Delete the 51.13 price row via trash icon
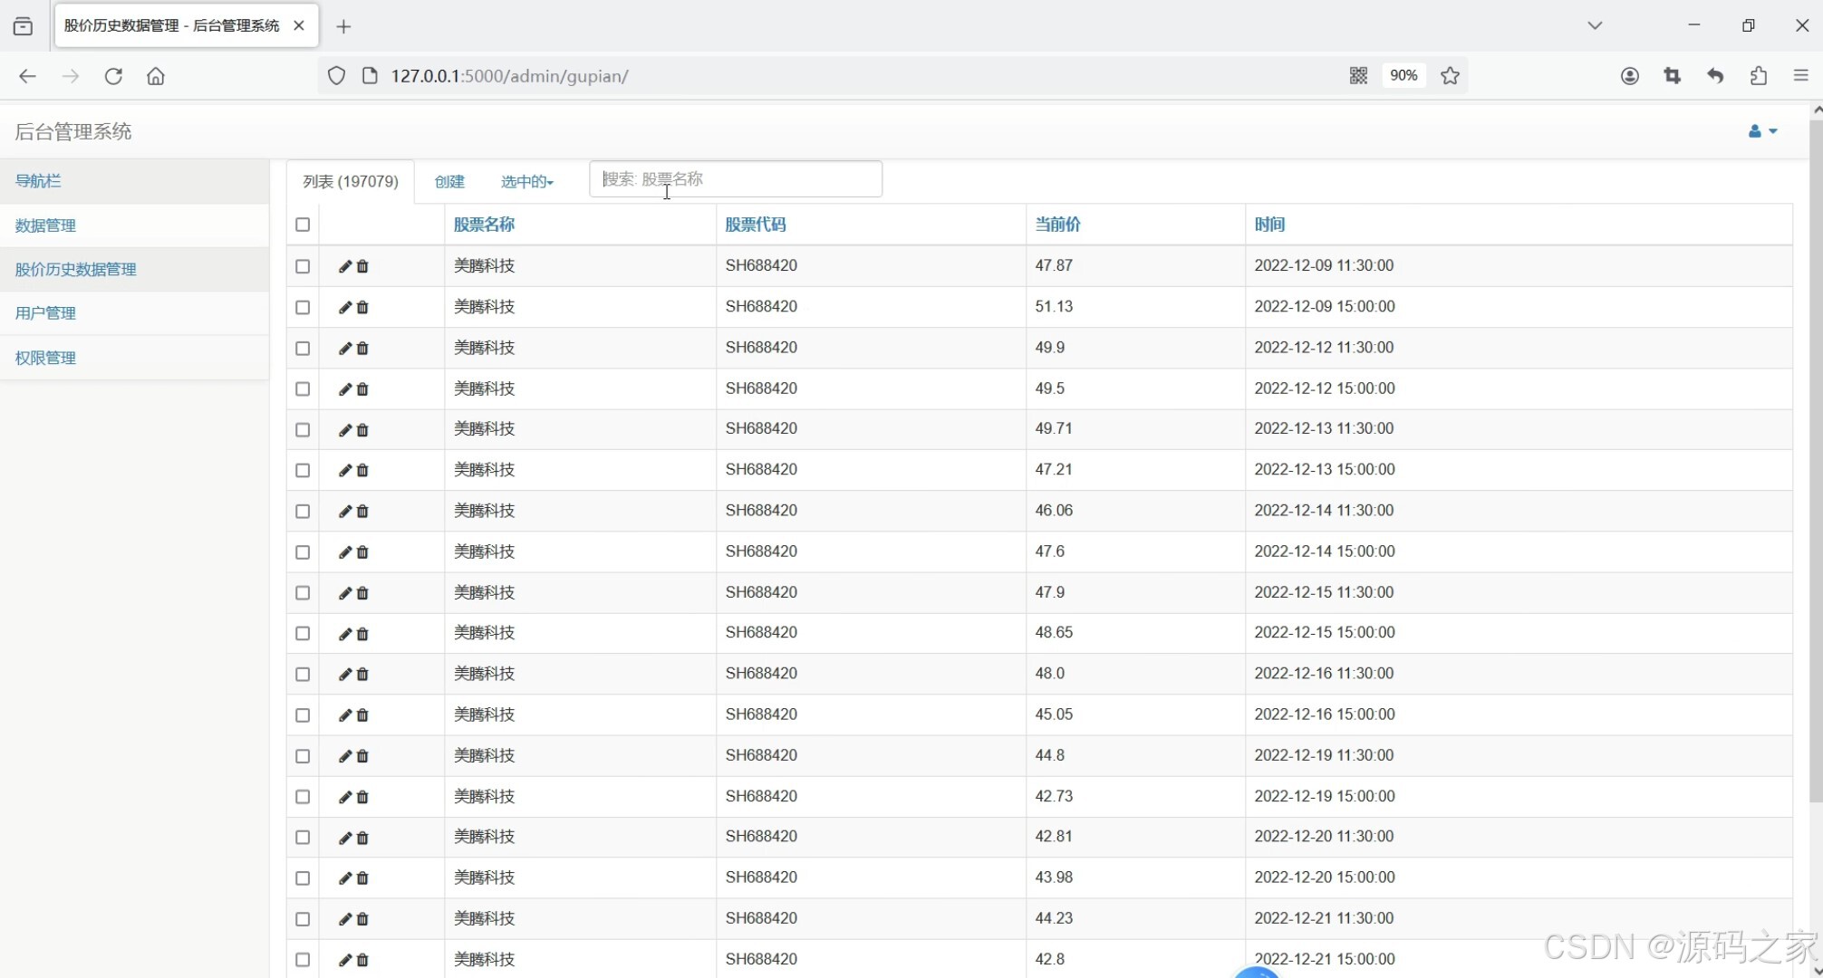The height and width of the screenshot is (978, 1823). 362,307
